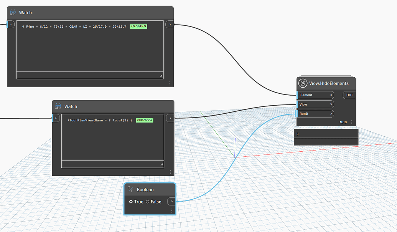The width and height of the screenshot is (397, 232).
Task: Open the three-dot options on View.HideElements
Action: pos(352,122)
